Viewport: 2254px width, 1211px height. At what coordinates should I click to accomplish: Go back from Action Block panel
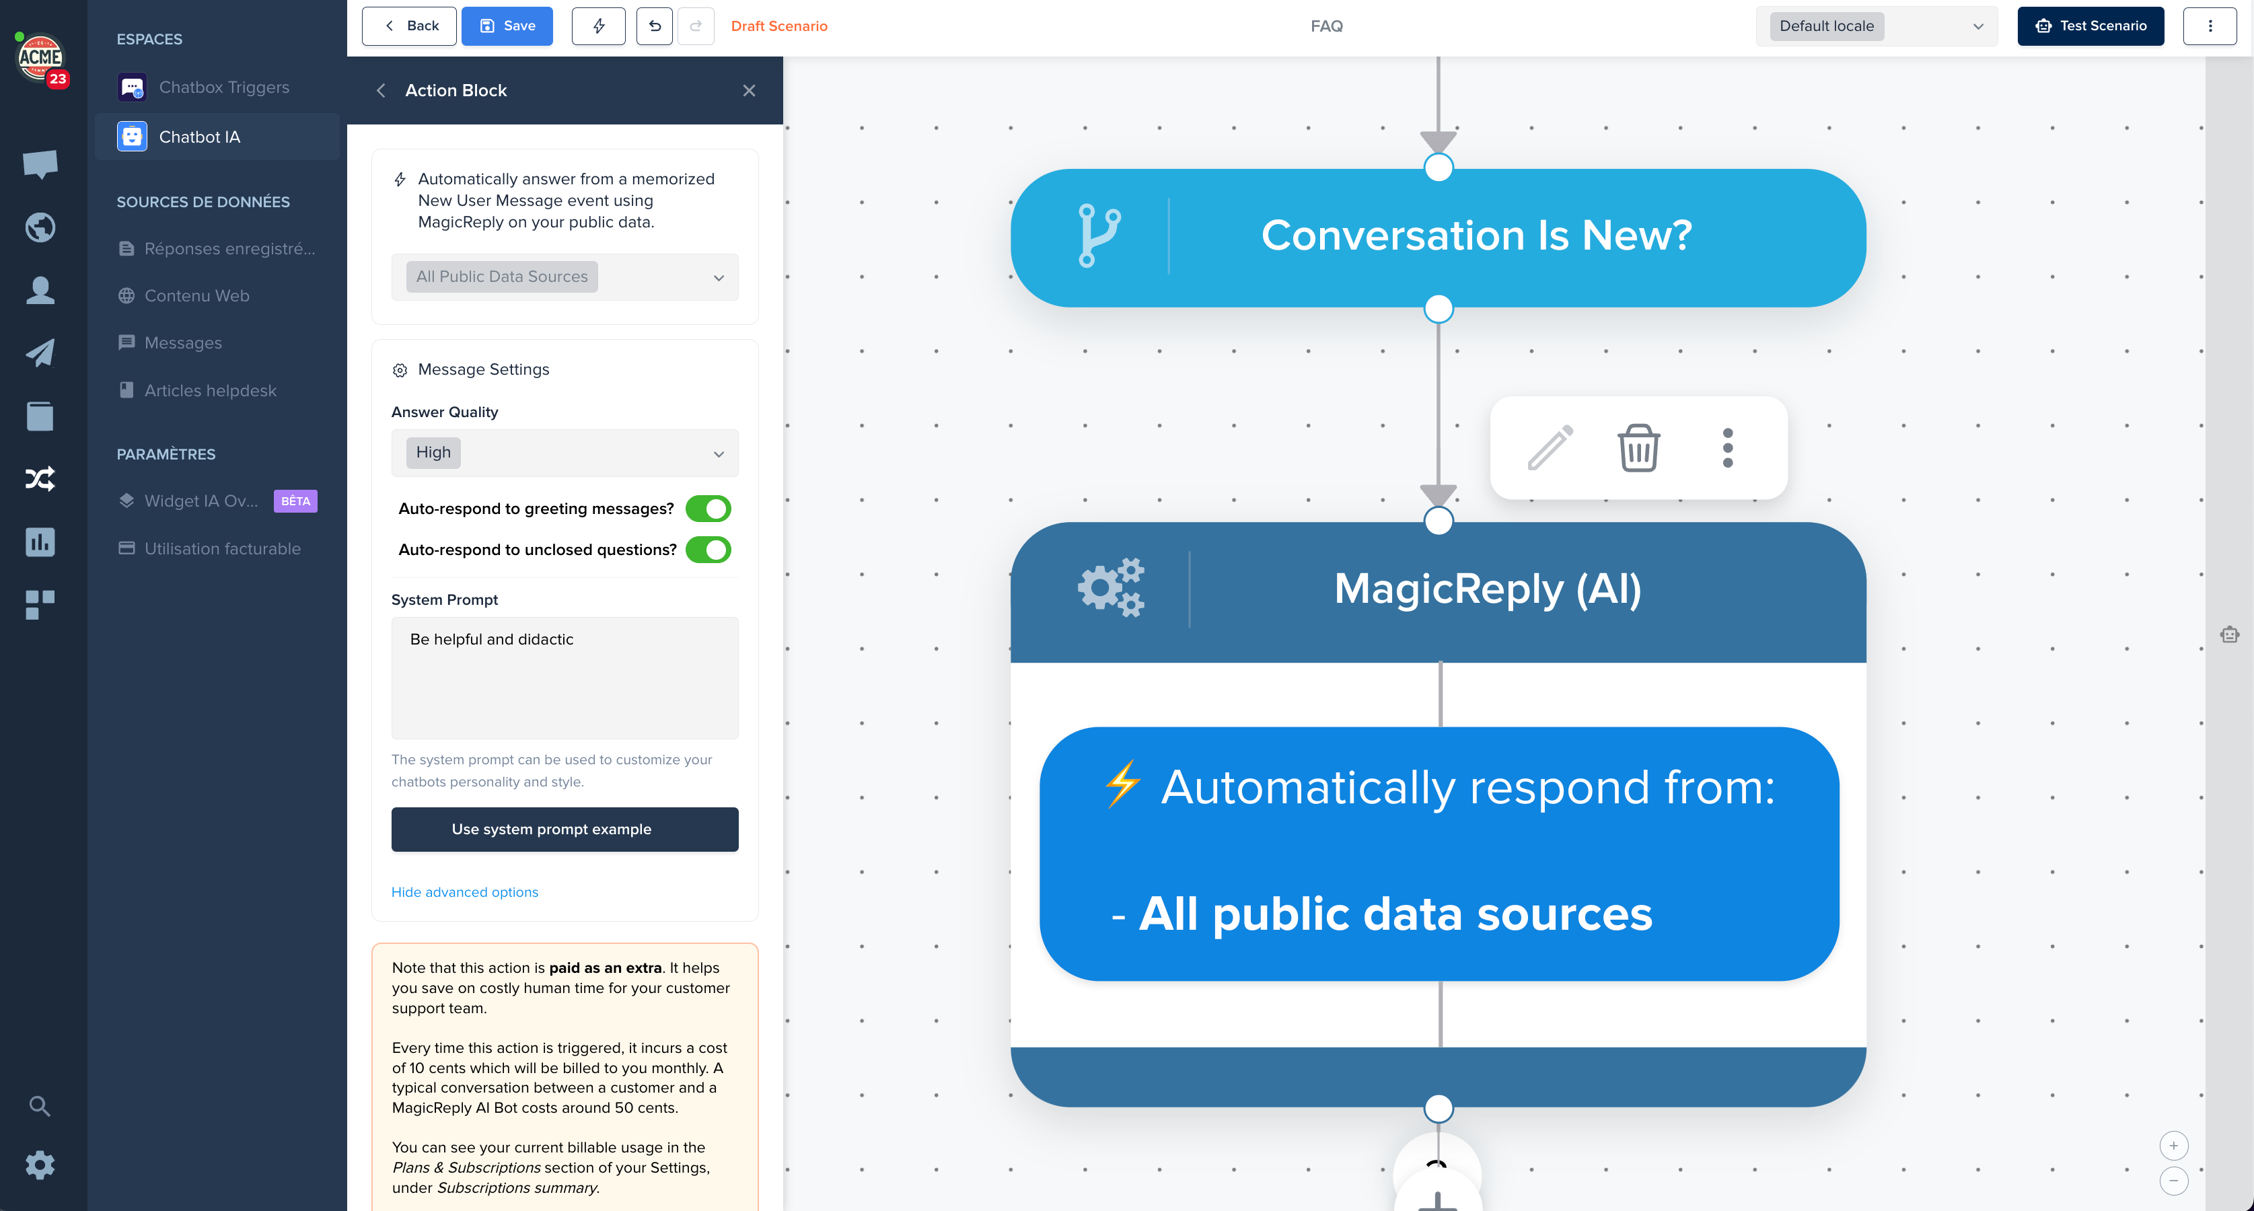(381, 90)
